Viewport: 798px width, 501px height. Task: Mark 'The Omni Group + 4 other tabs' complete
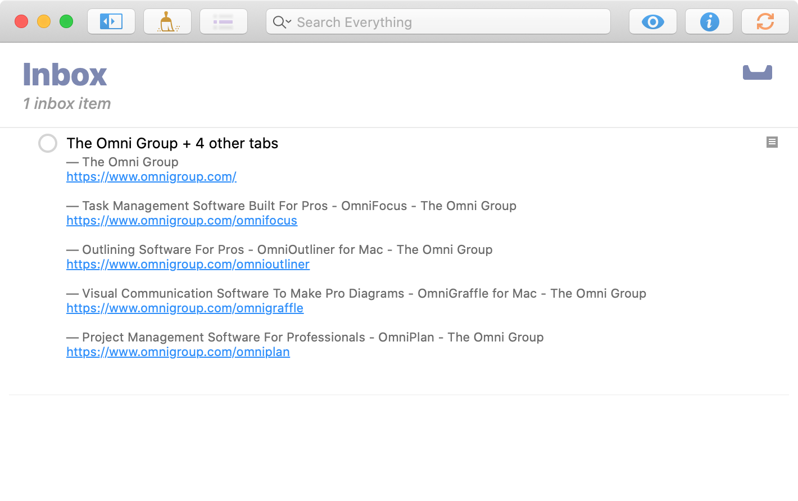[x=48, y=143]
